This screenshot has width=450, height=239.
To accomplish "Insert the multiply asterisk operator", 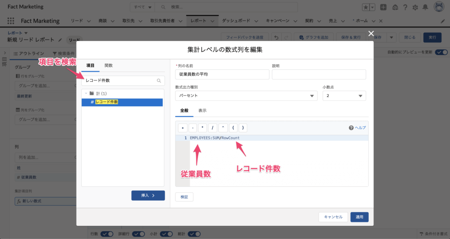I will coord(202,128).
